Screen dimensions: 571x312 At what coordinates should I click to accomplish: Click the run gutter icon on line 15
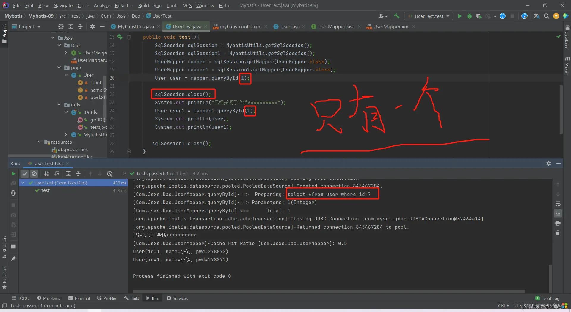[x=120, y=37]
